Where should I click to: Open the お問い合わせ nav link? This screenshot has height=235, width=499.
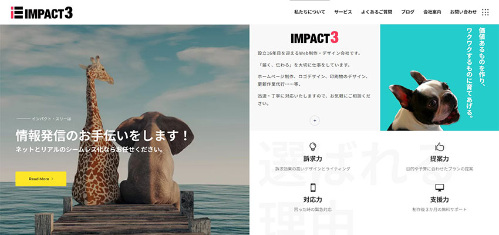coord(463,12)
